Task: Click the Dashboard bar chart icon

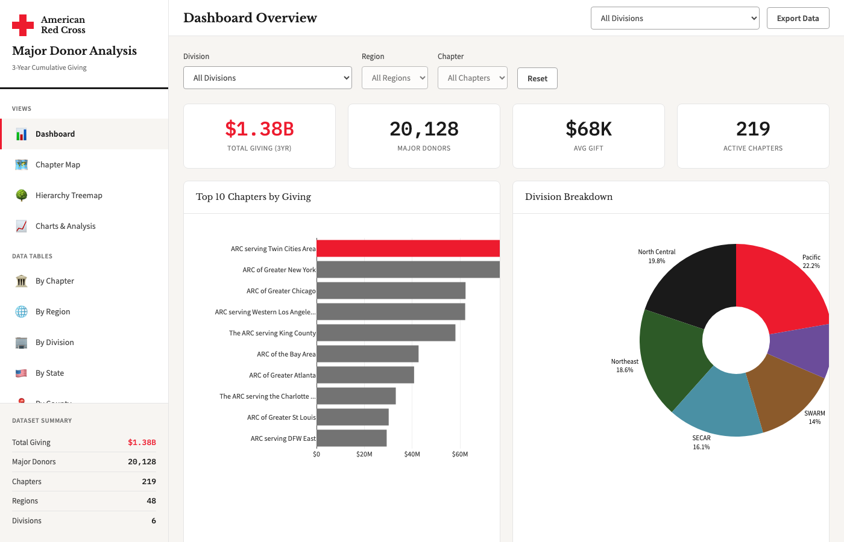Action: click(x=22, y=134)
